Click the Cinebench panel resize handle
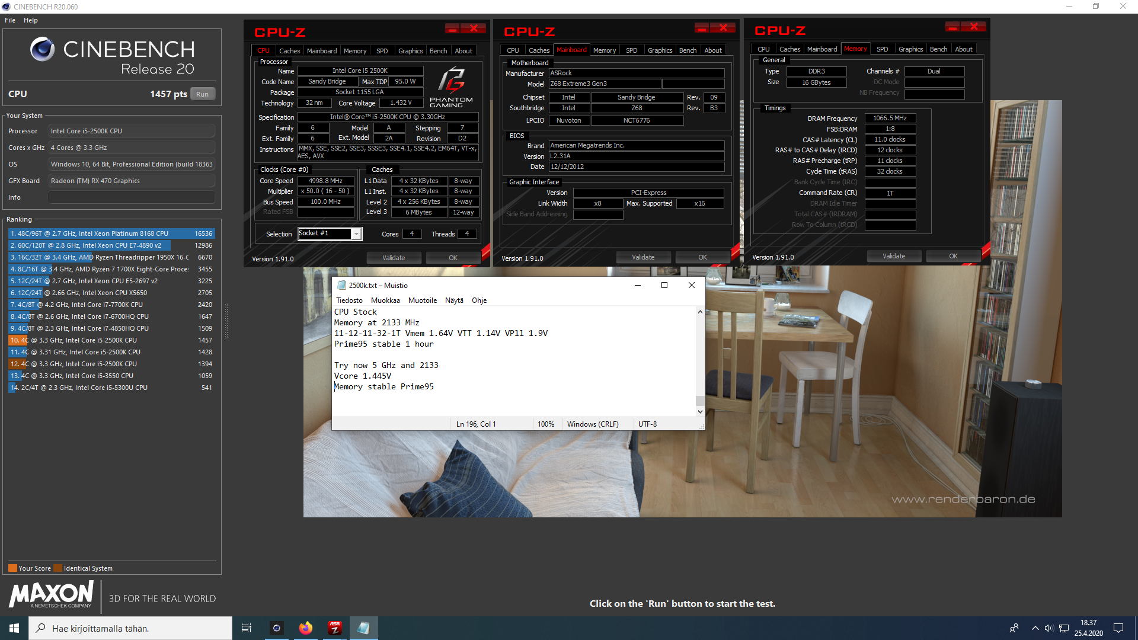This screenshot has height=640, width=1138. [226, 321]
